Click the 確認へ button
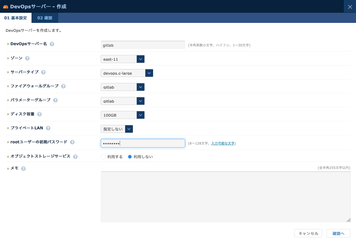Viewport: 356px width, 243px height. [x=338, y=233]
